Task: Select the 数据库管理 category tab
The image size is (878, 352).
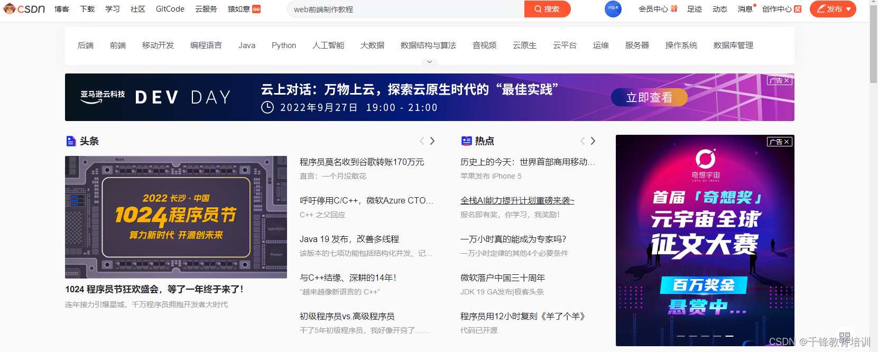Action: (734, 45)
